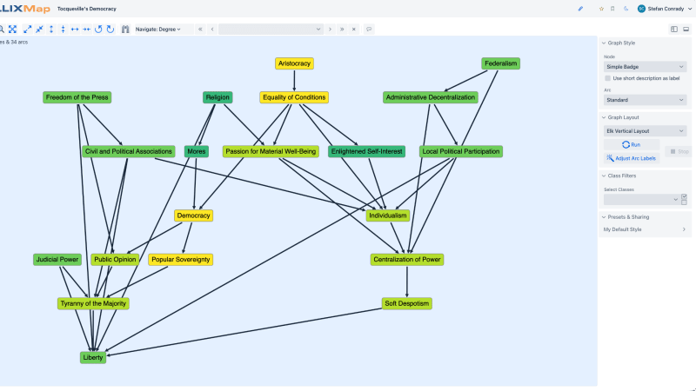Click the ALIXMap logo
The height and width of the screenshot is (391, 696).
coord(25,9)
